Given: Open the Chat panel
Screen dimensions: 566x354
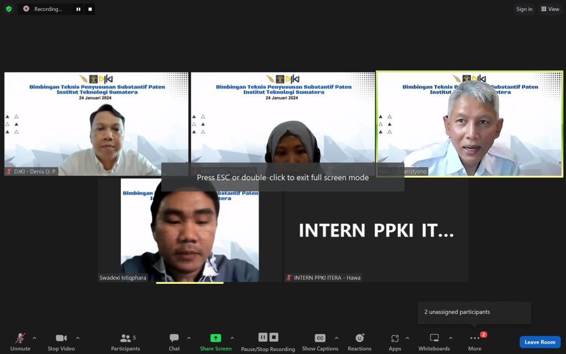Looking at the screenshot, I should coord(174,342).
